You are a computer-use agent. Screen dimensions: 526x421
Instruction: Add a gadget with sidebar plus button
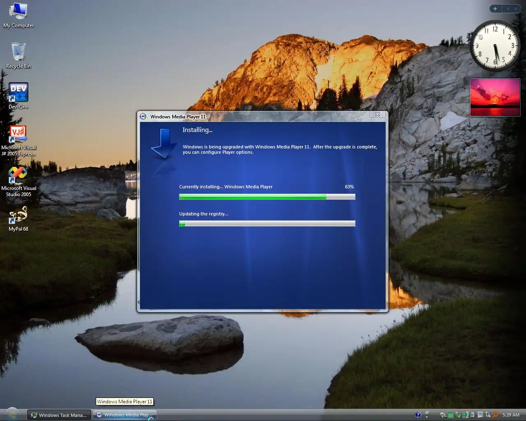[x=495, y=9]
